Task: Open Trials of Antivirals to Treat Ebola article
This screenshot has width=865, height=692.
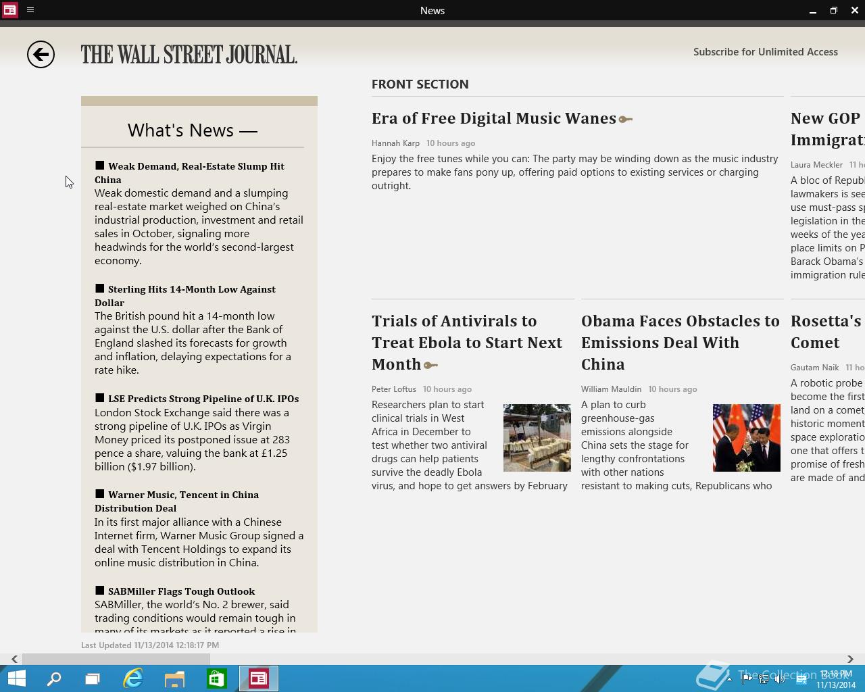Action: click(467, 343)
